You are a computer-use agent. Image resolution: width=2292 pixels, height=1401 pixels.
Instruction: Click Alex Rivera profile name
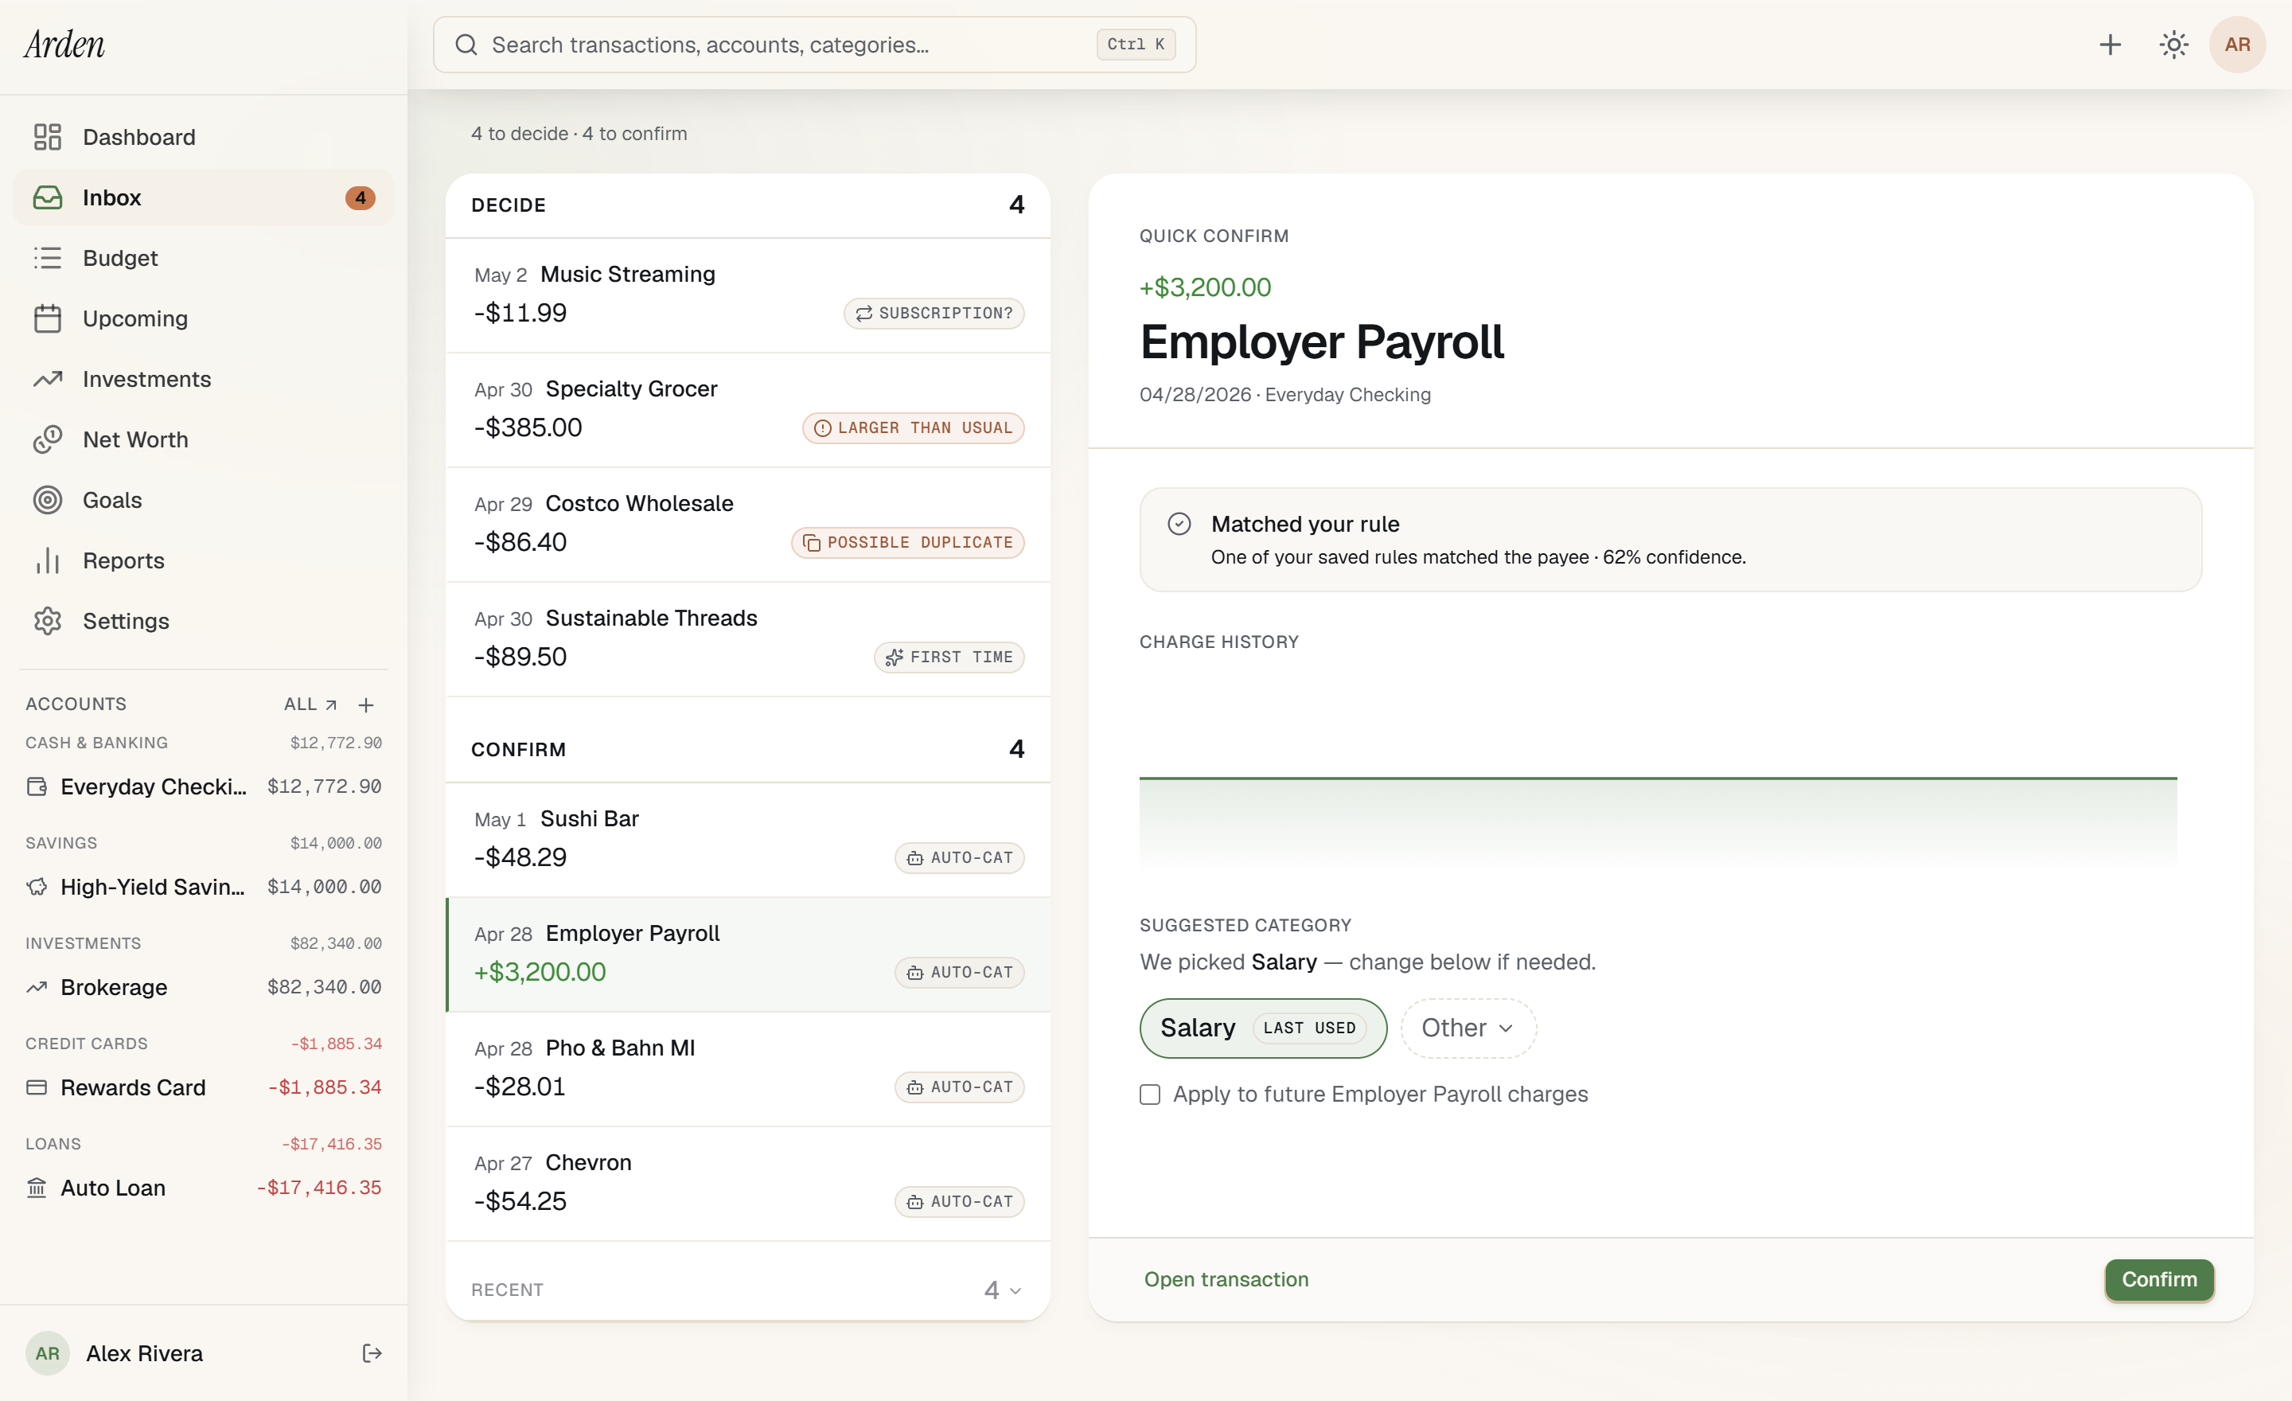144,1352
